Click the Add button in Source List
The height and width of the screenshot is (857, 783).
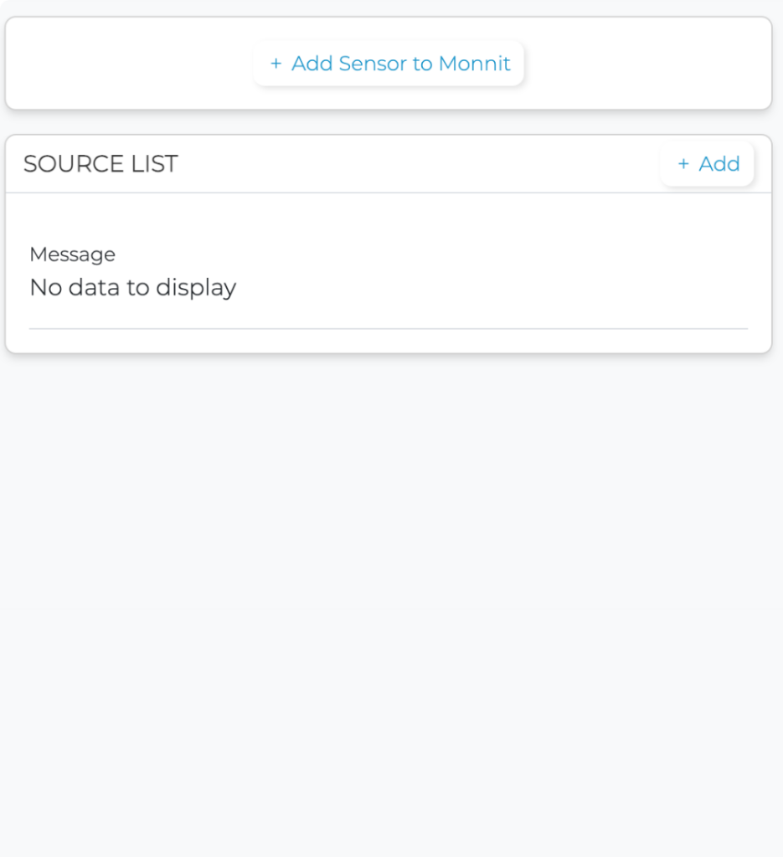point(708,164)
